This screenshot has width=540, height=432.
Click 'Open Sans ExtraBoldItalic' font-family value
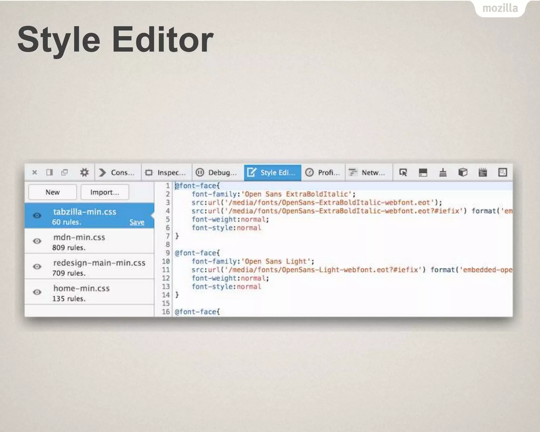click(296, 194)
